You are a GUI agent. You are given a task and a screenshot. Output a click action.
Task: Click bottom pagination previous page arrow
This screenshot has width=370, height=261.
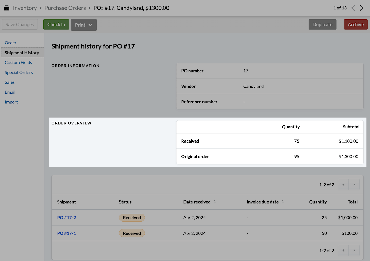(343, 250)
